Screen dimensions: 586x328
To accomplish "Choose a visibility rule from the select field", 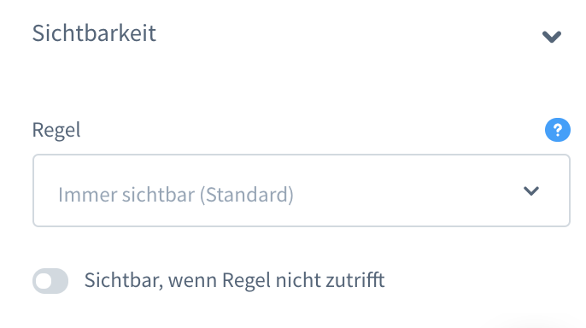I will (x=302, y=190).
